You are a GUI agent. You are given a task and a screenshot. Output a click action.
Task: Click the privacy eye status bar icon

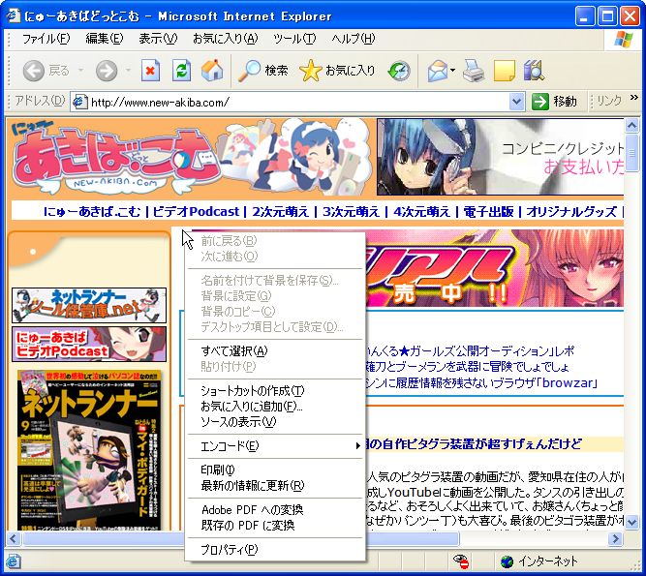click(x=461, y=561)
